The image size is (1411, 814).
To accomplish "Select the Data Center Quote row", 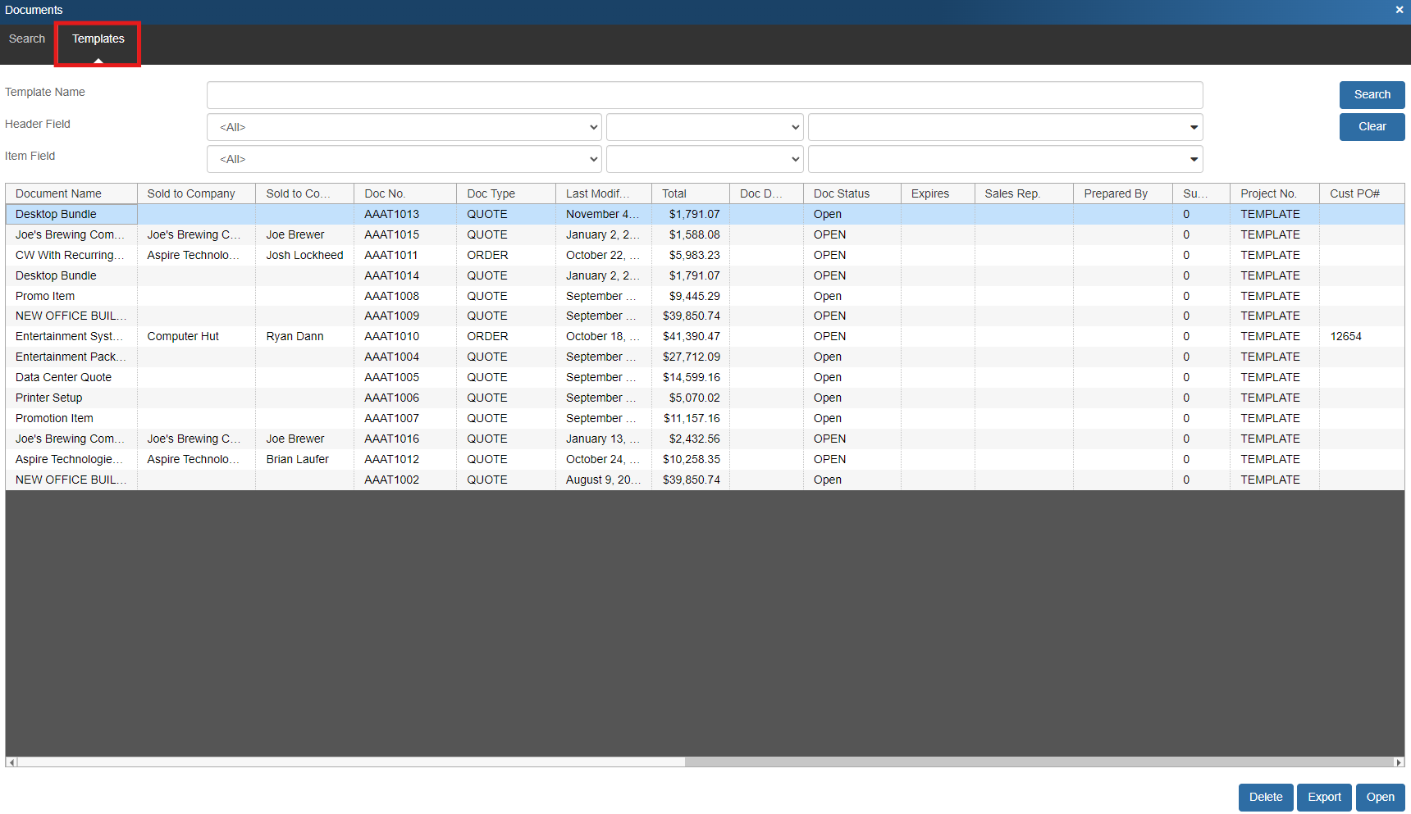I will click(x=63, y=377).
